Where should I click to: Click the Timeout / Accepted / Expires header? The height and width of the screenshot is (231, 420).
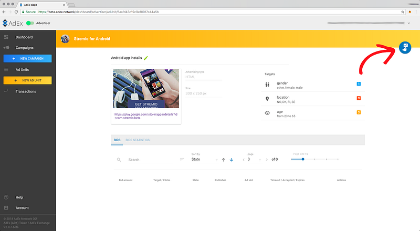pyautogui.click(x=287, y=180)
